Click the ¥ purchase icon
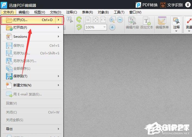 (x=188, y=5)
